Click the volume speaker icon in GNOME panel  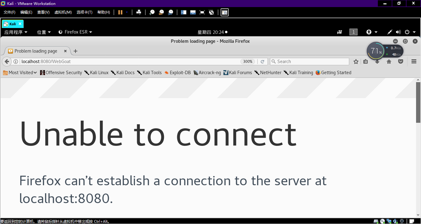(398, 32)
